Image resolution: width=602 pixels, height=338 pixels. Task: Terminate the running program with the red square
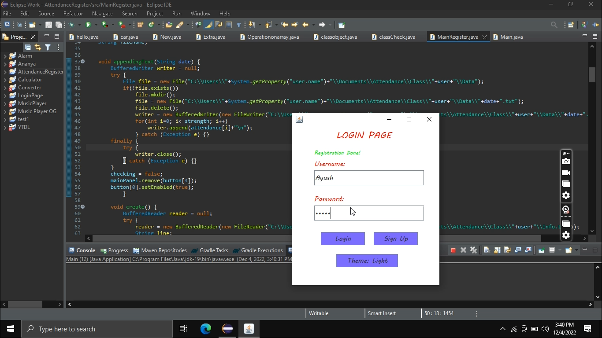453,250
